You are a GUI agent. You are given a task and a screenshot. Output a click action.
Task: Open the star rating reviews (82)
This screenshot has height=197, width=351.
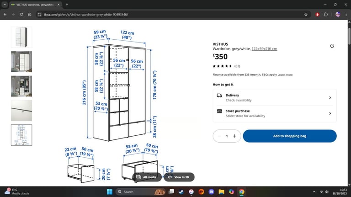click(x=226, y=66)
